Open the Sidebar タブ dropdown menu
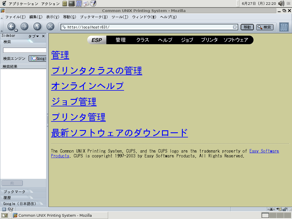The height and width of the screenshot is (219, 292). click(34, 36)
